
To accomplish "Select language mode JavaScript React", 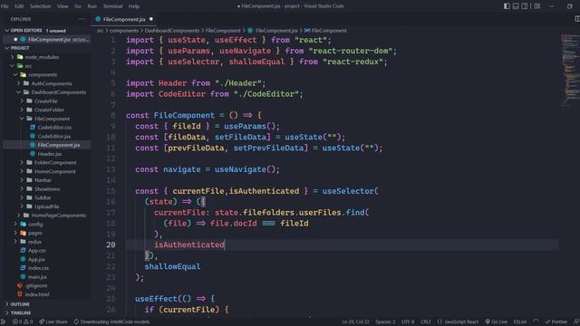I will pyautogui.click(x=458, y=321).
